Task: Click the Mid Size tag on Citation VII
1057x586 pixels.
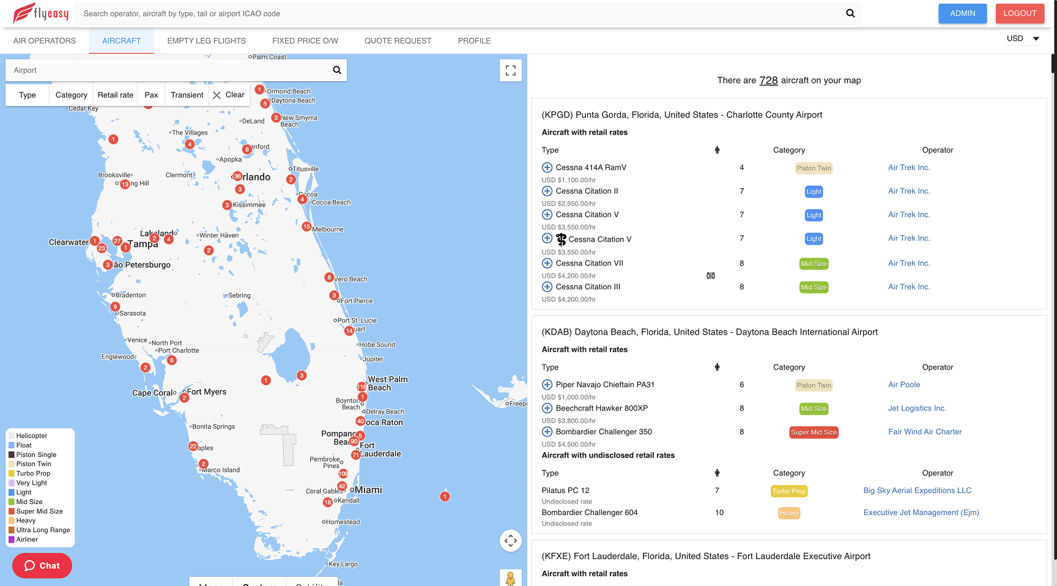Action: [814, 264]
